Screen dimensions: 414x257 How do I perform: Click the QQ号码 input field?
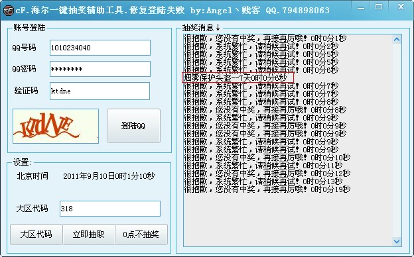(x=100, y=48)
